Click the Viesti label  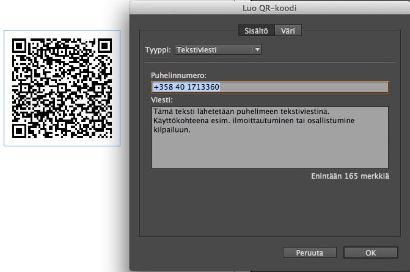click(161, 100)
